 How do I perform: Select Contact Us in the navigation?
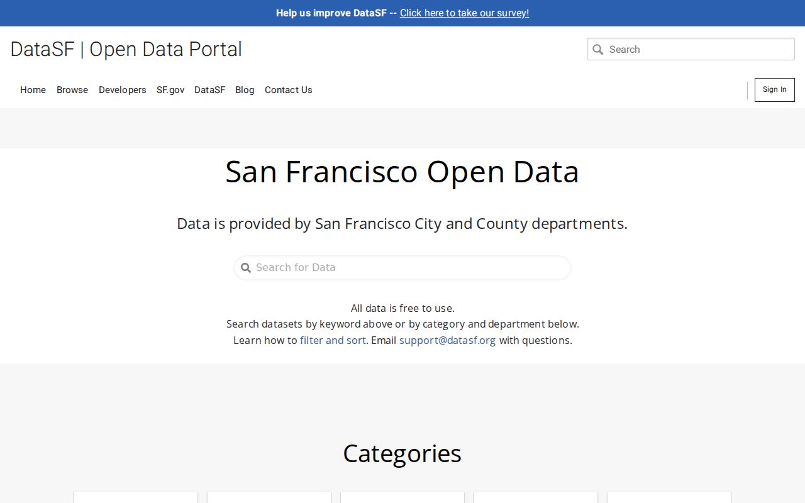pos(289,90)
